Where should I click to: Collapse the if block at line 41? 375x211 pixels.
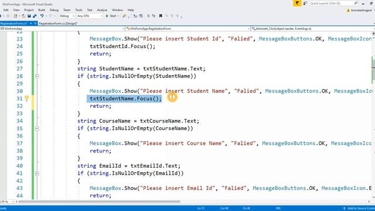coord(37,173)
